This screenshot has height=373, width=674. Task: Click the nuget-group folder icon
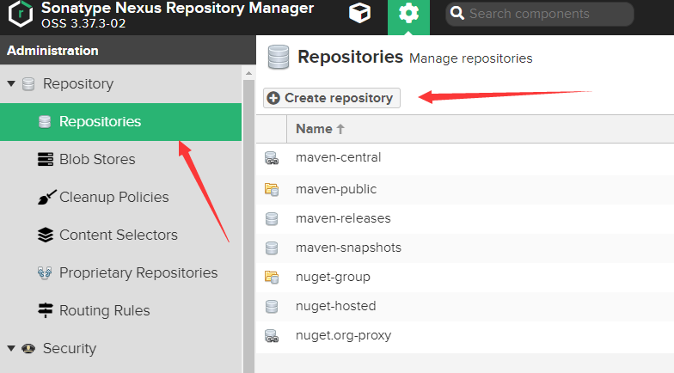tap(272, 277)
